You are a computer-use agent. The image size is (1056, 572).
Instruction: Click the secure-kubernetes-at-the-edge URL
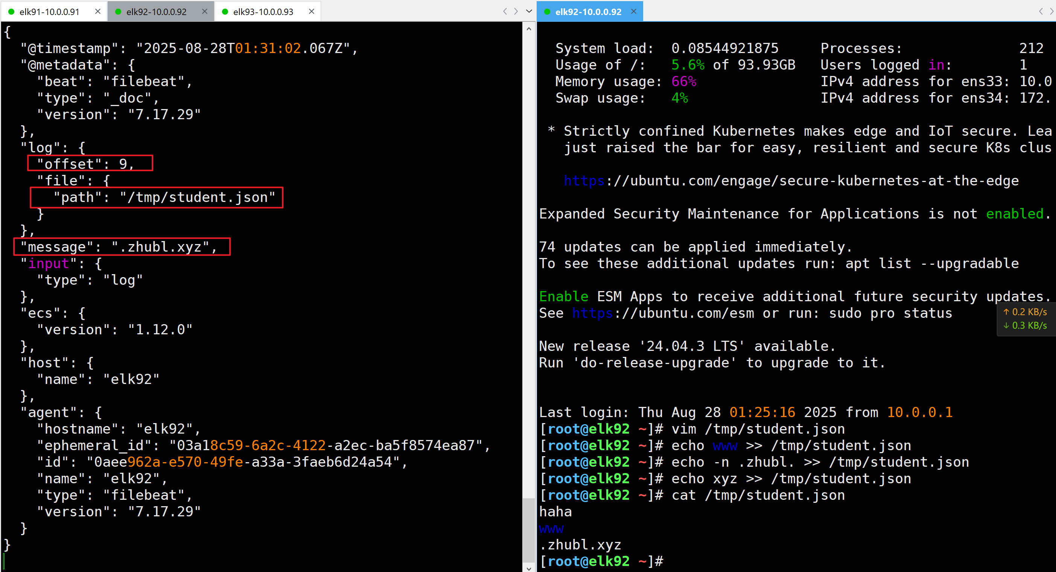click(x=791, y=181)
